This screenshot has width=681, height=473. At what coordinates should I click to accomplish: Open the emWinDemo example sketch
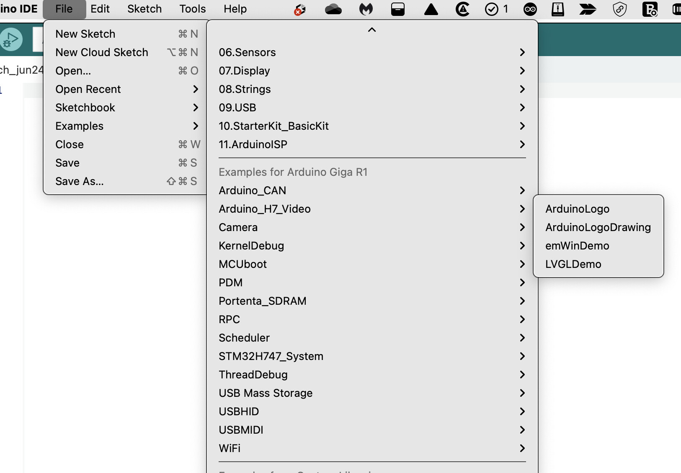[x=598, y=246]
